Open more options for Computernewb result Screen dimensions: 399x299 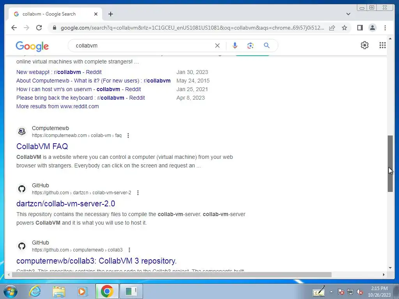click(128, 135)
